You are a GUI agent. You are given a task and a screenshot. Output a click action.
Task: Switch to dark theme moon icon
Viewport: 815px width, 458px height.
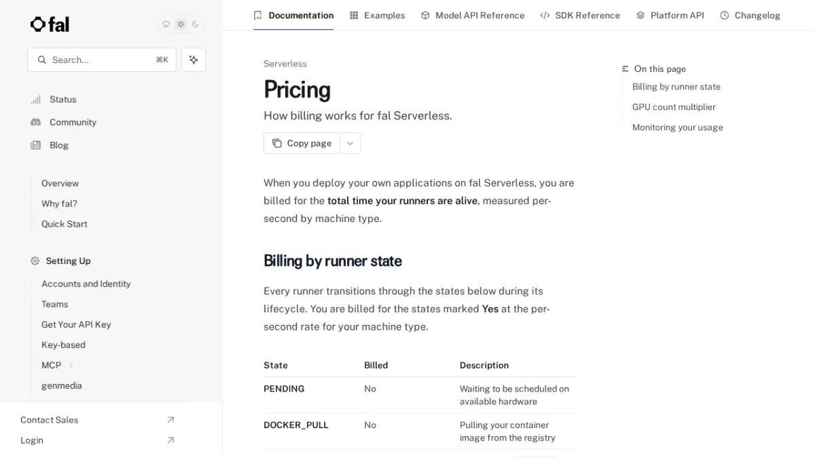coord(196,24)
